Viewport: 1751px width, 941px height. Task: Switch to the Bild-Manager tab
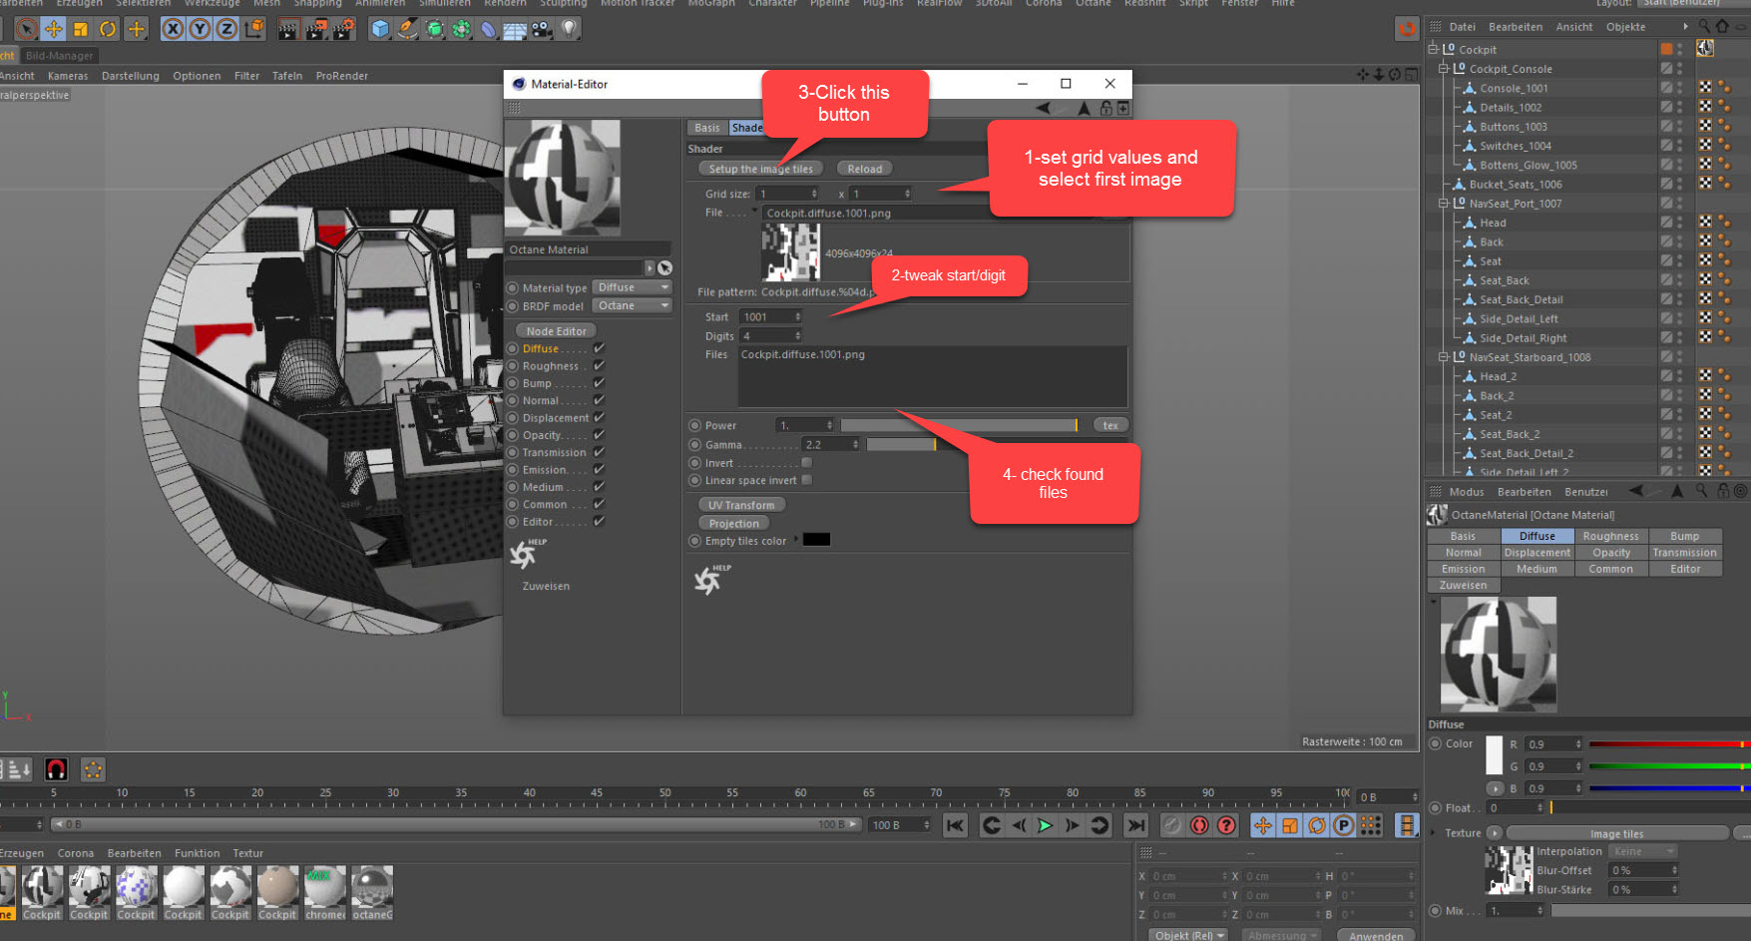pos(59,56)
